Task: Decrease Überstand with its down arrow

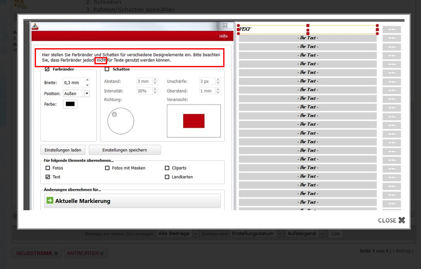Action: click(x=218, y=93)
